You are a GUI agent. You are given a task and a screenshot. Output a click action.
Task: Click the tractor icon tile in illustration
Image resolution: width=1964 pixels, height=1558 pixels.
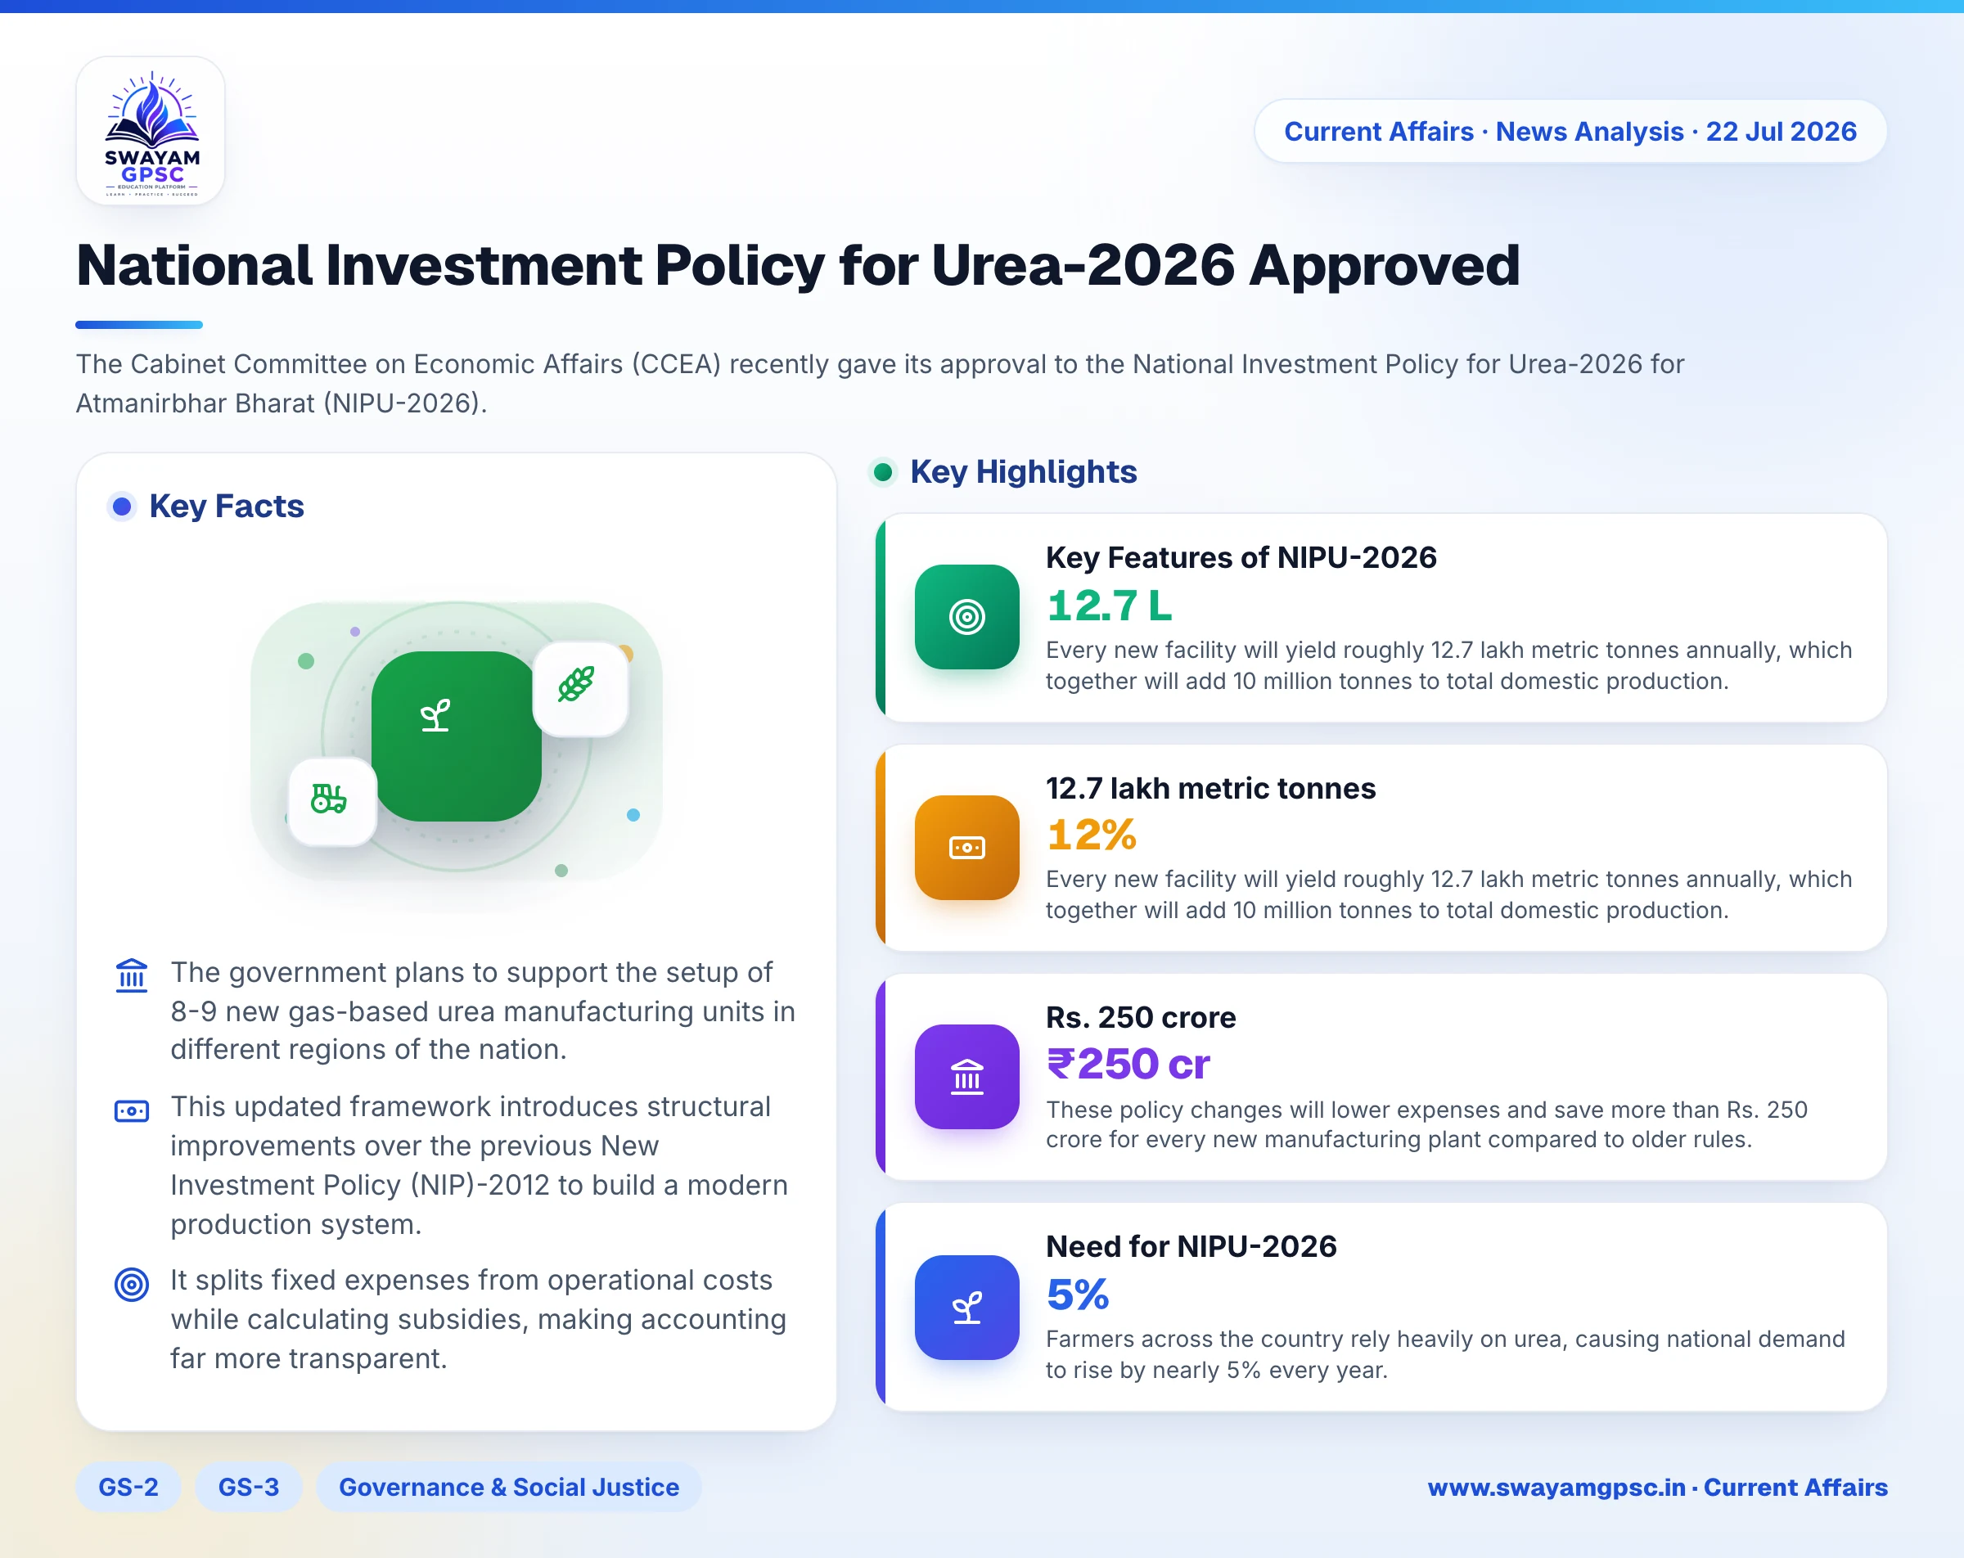click(331, 802)
